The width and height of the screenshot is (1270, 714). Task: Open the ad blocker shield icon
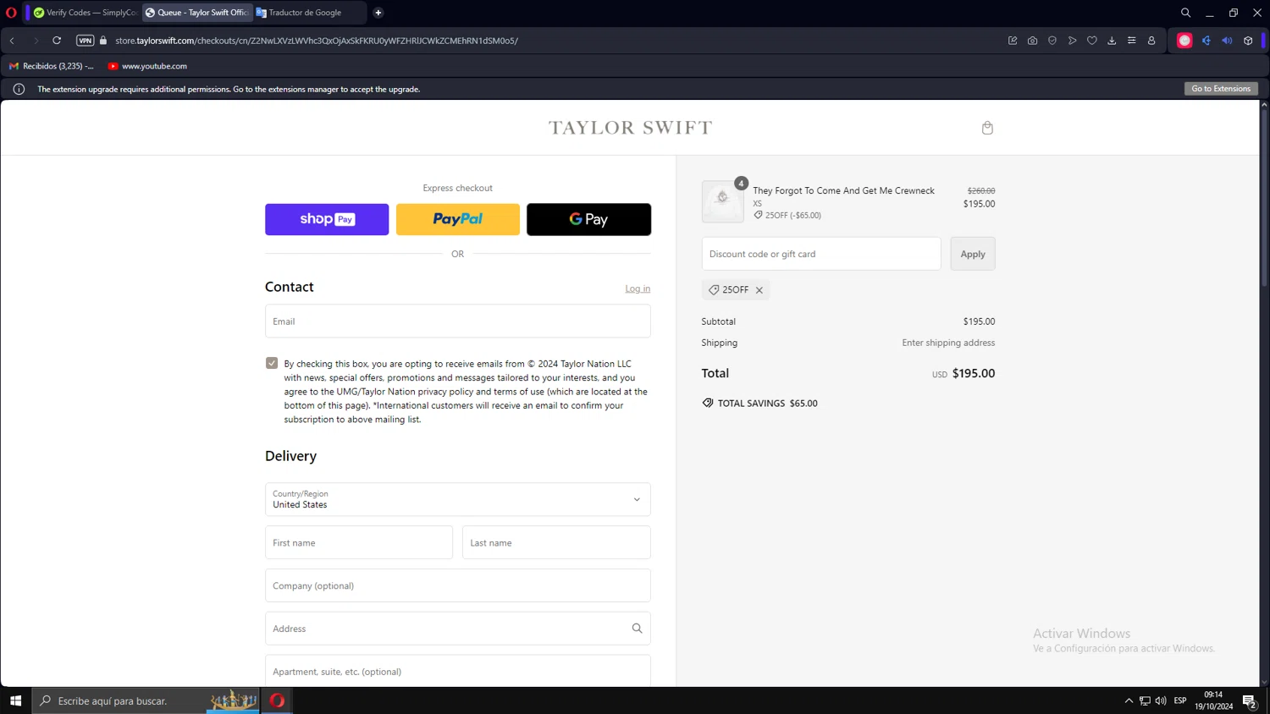click(1052, 41)
